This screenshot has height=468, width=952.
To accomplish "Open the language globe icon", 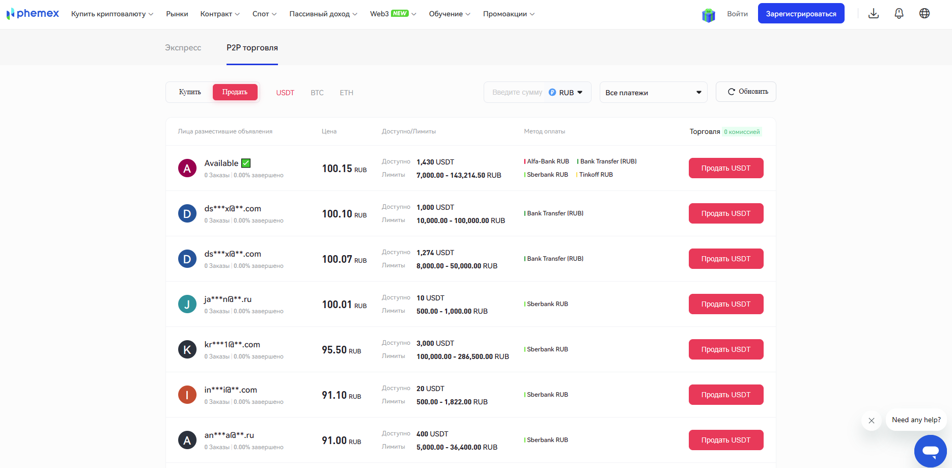I will click(x=925, y=14).
